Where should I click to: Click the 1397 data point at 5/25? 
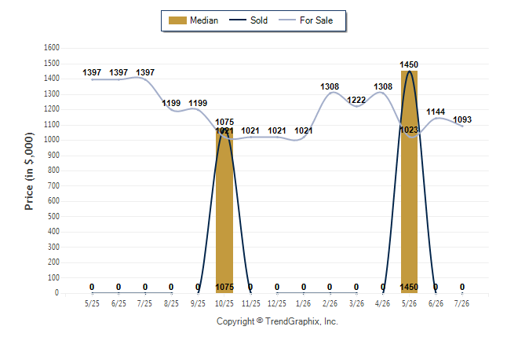[x=92, y=79]
